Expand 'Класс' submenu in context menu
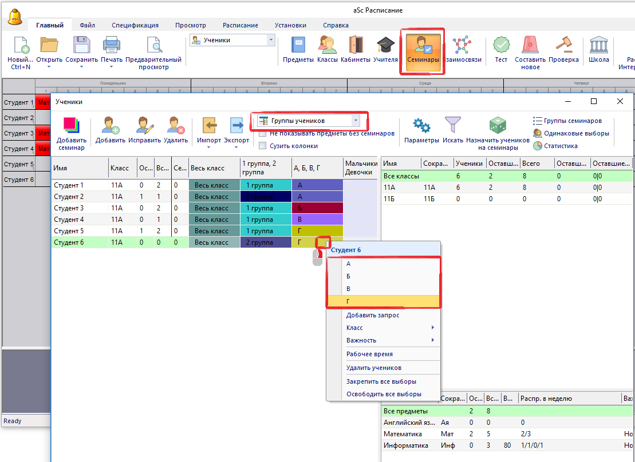 [389, 328]
